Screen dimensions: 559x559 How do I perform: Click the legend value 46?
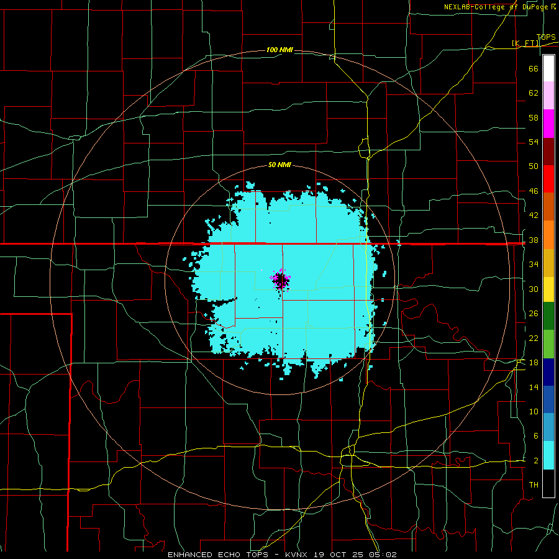pyautogui.click(x=534, y=191)
